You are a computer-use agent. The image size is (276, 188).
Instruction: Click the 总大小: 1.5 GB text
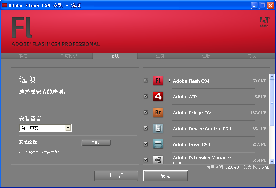pyautogui.click(x=256, y=167)
